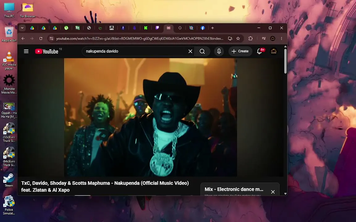This screenshot has width=356, height=222.
Task: Select the Steam desktop shortcut
Action: 9,180
